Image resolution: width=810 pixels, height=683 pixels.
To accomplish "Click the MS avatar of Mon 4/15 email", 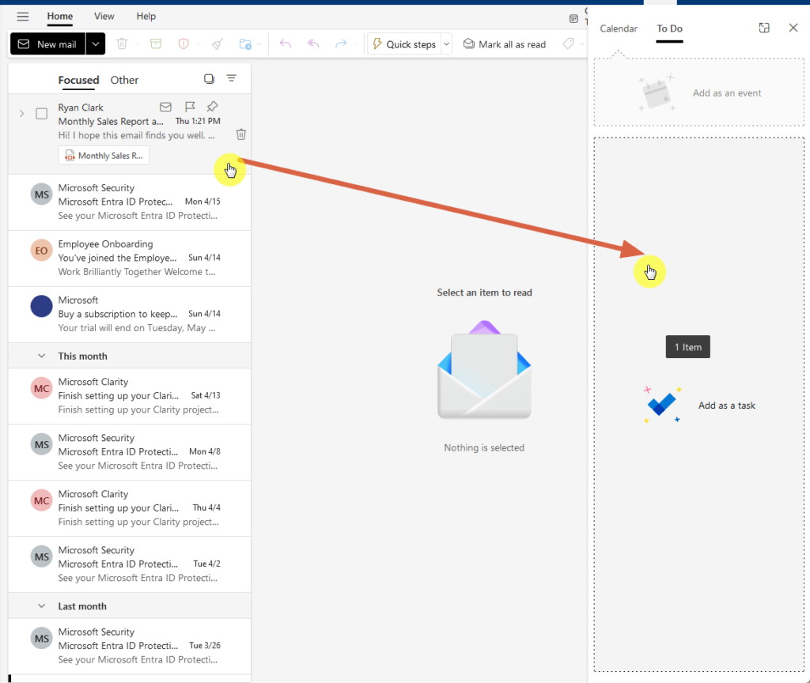I will 42,194.
